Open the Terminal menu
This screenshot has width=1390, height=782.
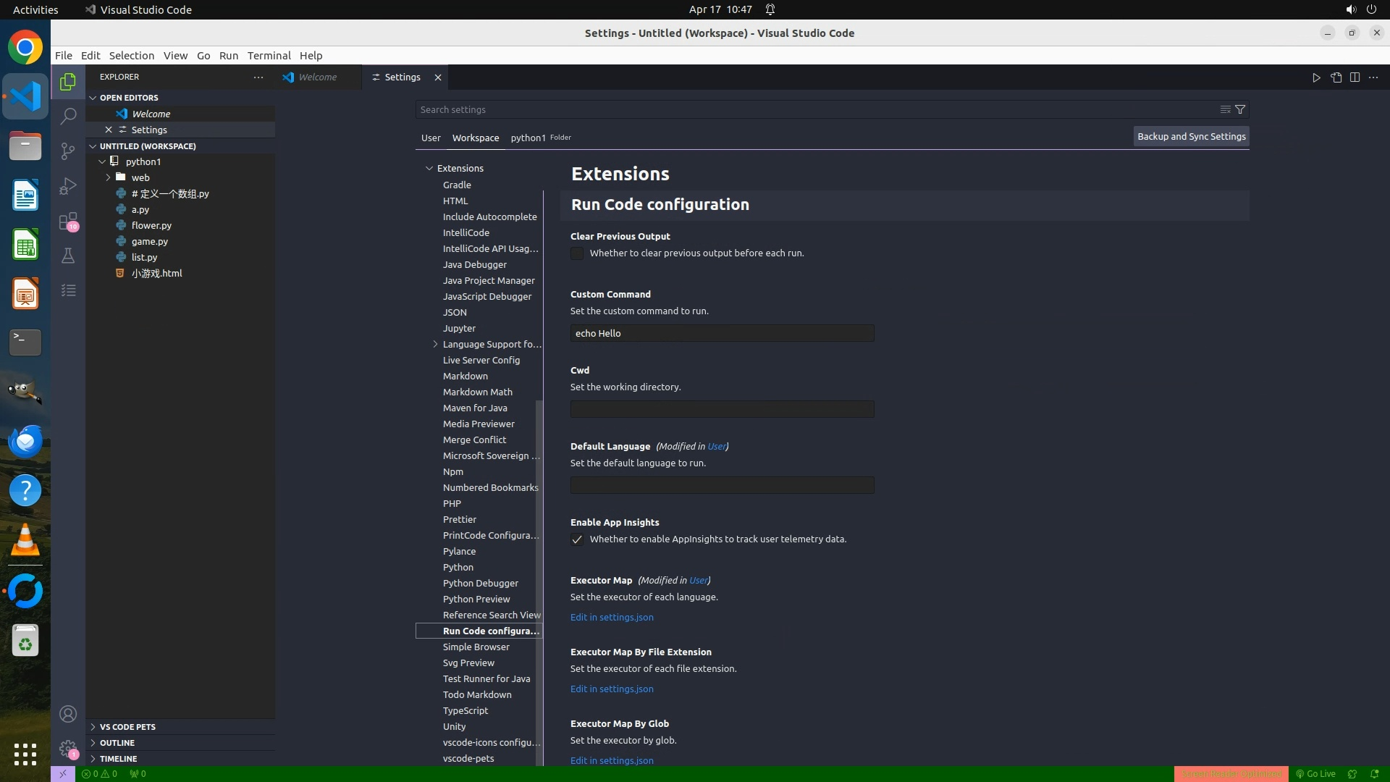click(x=269, y=56)
